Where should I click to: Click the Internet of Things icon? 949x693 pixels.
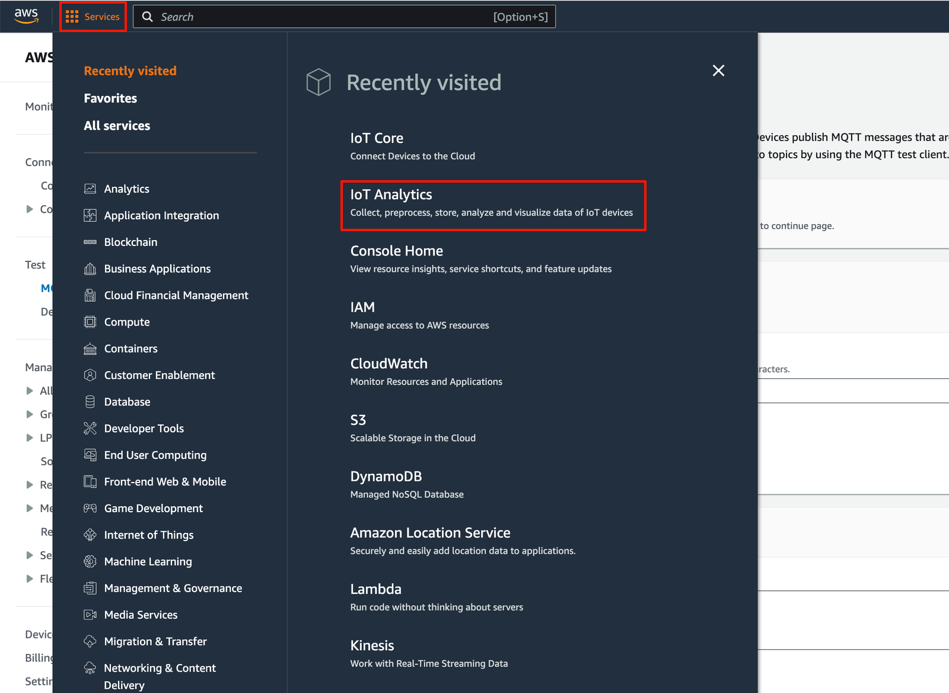90,535
